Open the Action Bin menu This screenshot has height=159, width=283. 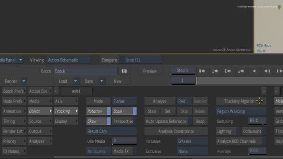pyautogui.click(x=40, y=91)
